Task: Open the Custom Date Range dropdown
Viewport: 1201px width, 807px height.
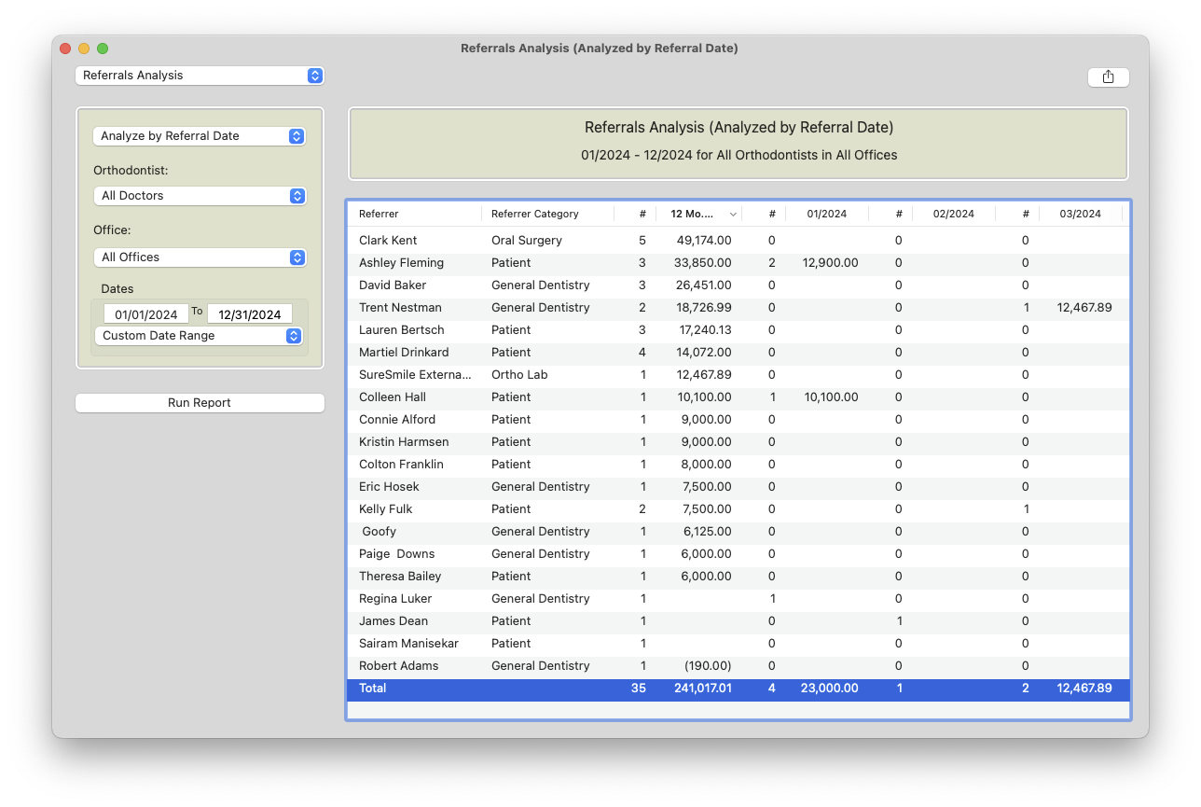Action: click(x=198, y=336)
